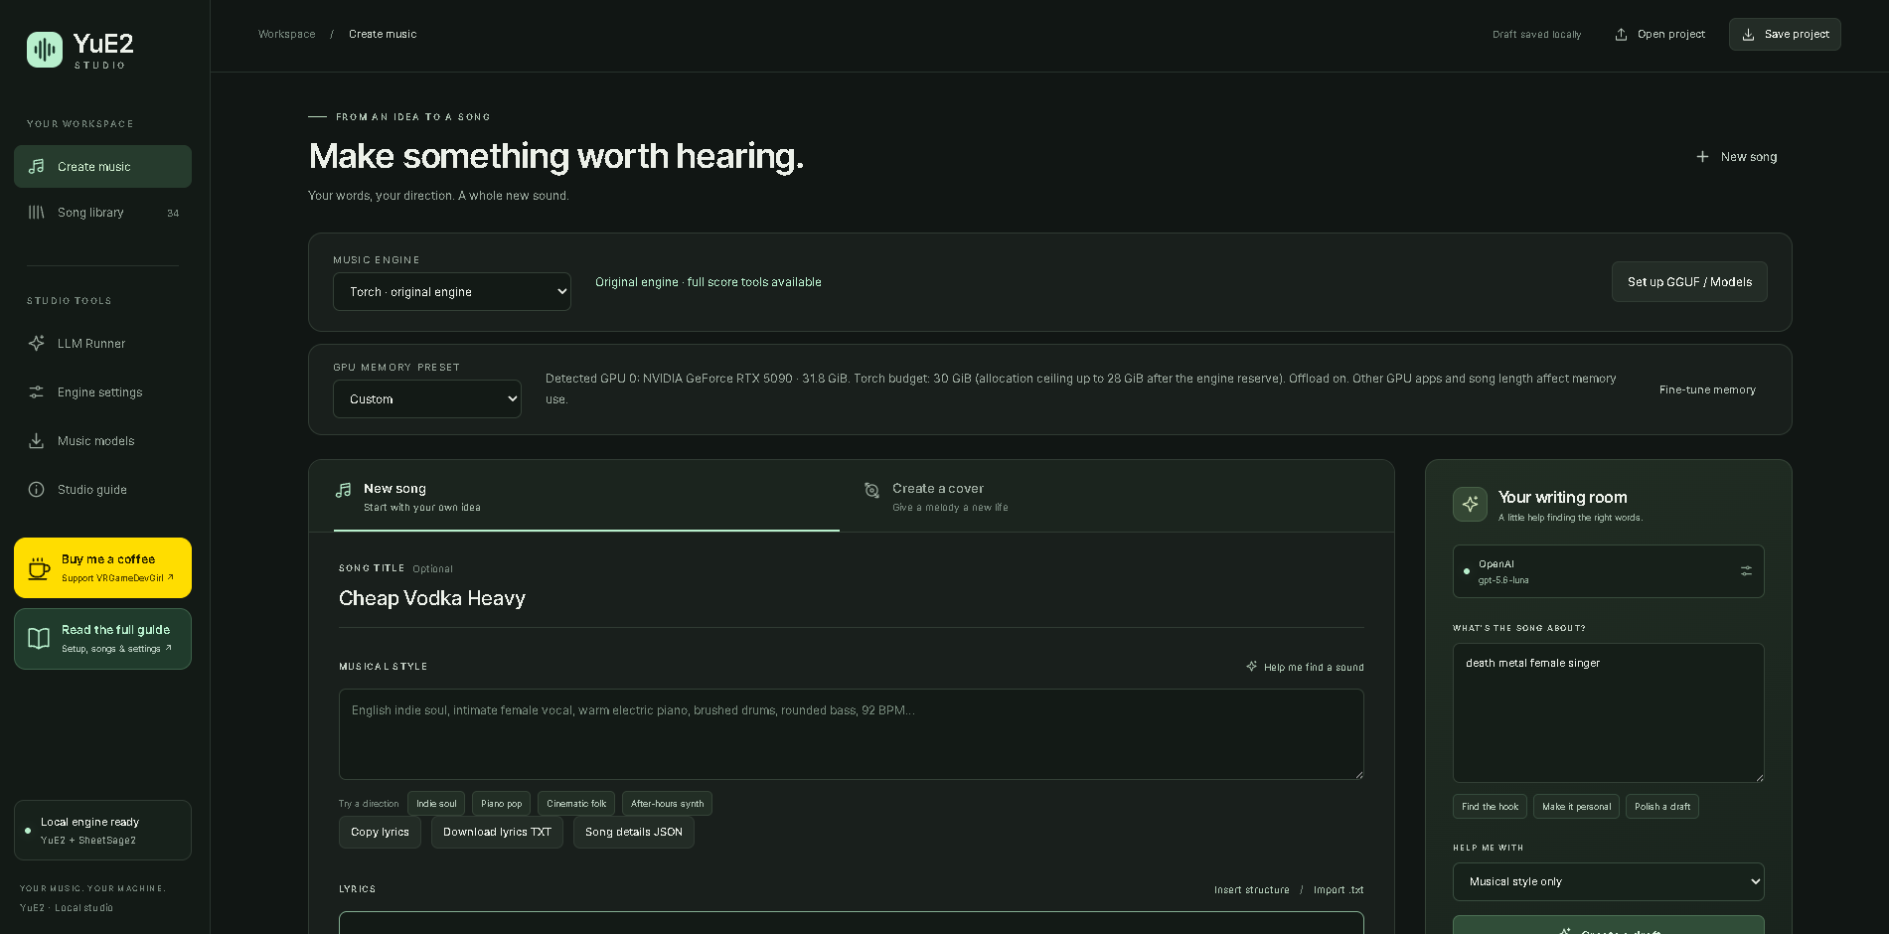Click sparkle icon next to Help me find a sound
Image resolution: width=1889 pixels, height=934 pixels.
tap(1252, 667)
